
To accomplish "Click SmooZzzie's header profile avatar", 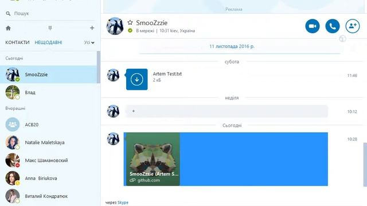I will point(115,26).
